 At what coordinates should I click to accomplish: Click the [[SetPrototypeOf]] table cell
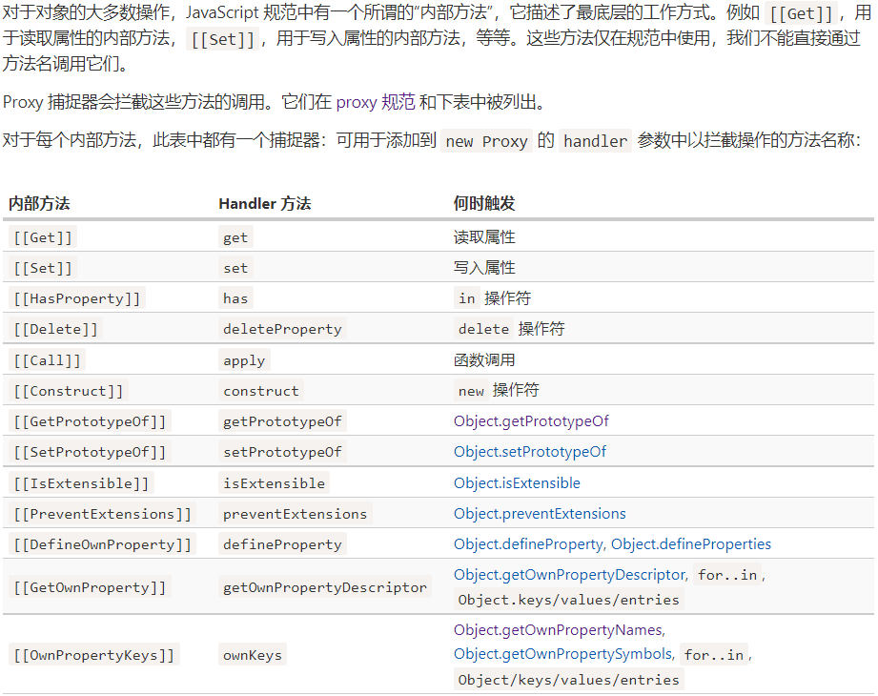click(90, 452)
